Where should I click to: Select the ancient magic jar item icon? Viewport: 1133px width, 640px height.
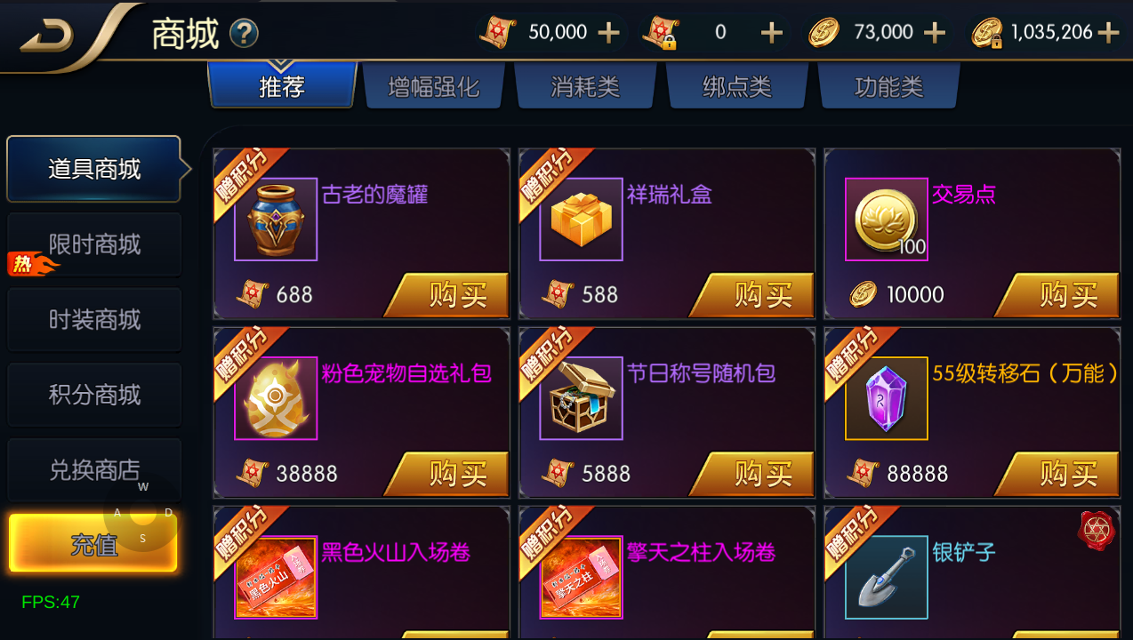pyautogui.click(x=276, y=220)
